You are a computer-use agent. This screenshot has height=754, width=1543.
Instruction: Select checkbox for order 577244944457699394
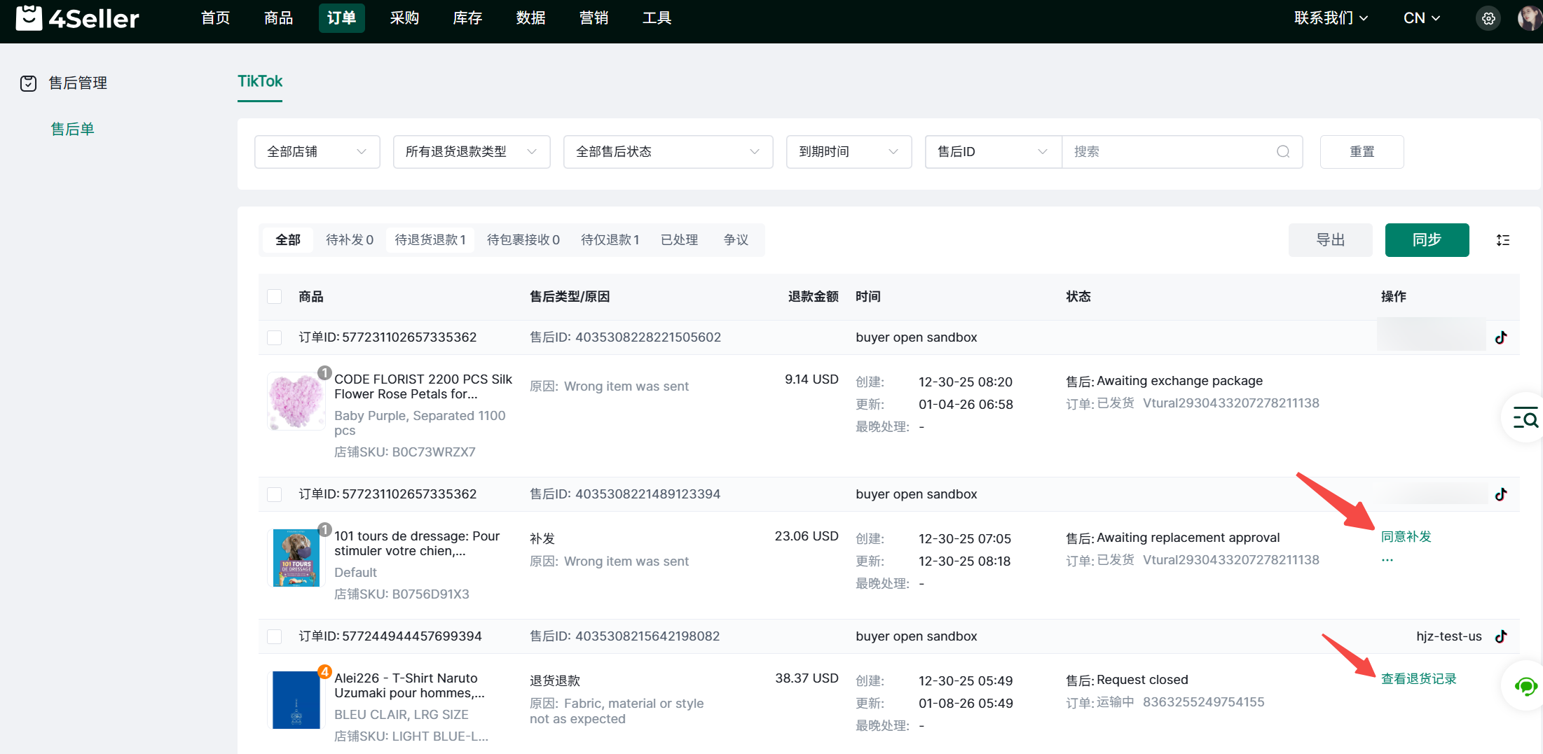275,636
